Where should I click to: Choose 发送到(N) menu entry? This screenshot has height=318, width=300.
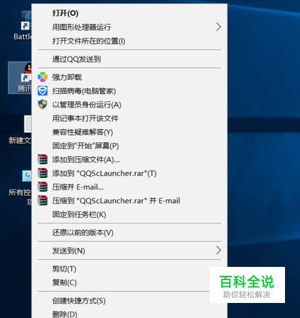130,251
